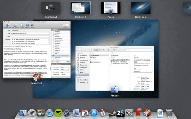191x119 pixels.
Task: Check the Microsoft category checkbox
Action: (54, 57)
